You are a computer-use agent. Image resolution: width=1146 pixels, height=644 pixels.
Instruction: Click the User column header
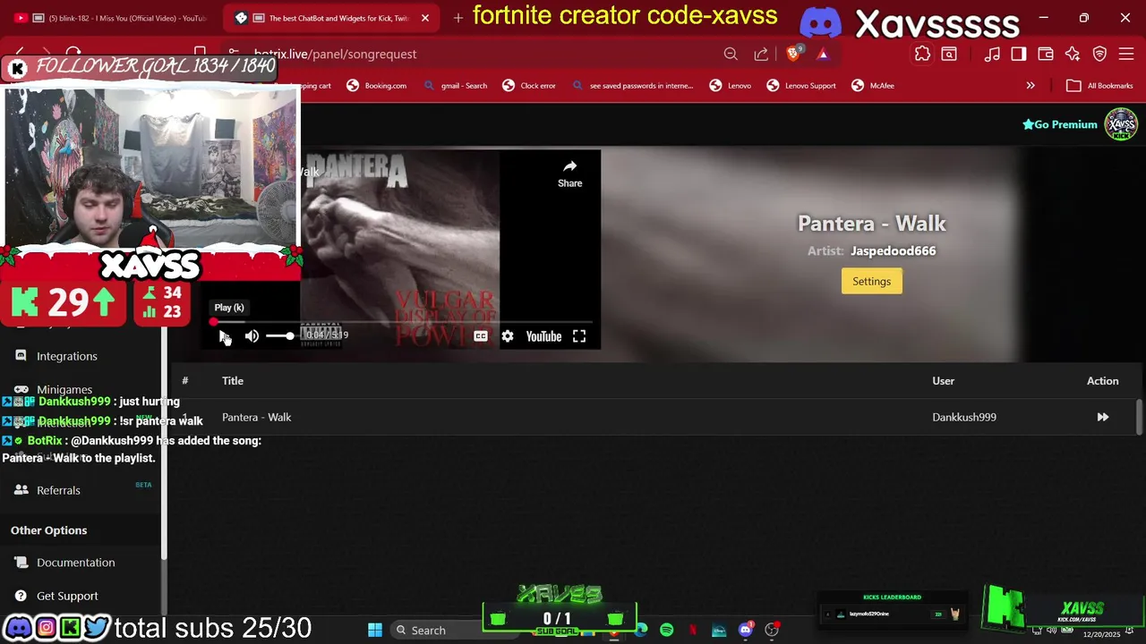(x=943, y=381)
